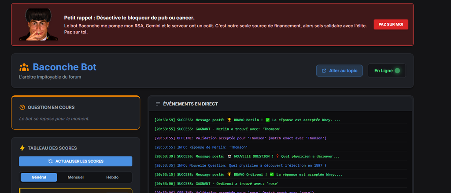Viewport: 451px width, 193px height.
Task: Click the trophy emoji in the BRAVO Merlin log line
Action: (230, 120)
